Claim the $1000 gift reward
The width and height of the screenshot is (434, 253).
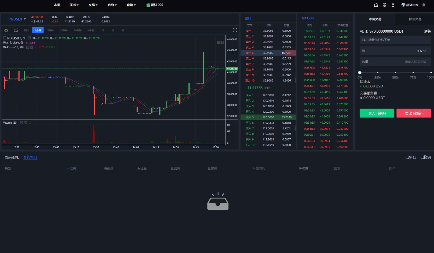click(x=155, y=5)
